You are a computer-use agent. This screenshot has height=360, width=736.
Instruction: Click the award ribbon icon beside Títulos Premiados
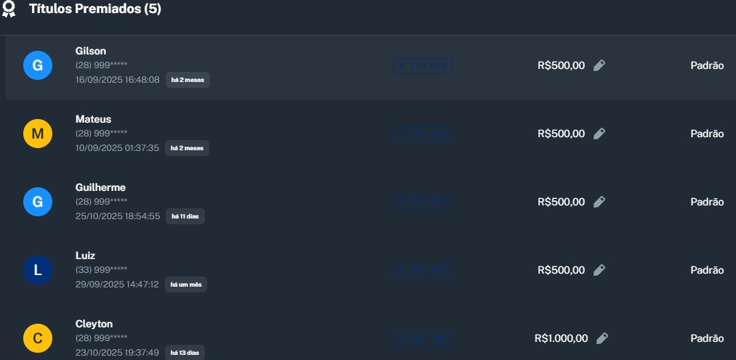tap(9, 9)
